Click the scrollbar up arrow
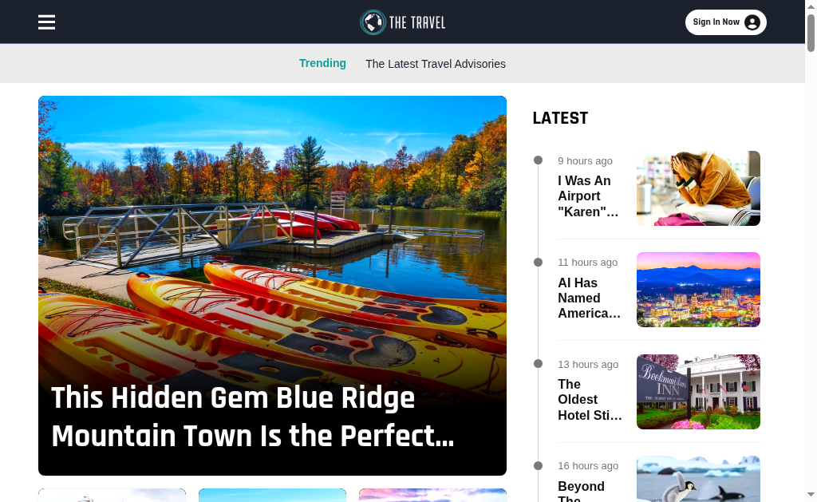Viewport: 817px width, 502px height. coord(811,6)
